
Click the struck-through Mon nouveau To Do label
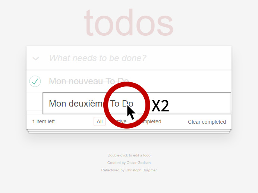[89, 81]
